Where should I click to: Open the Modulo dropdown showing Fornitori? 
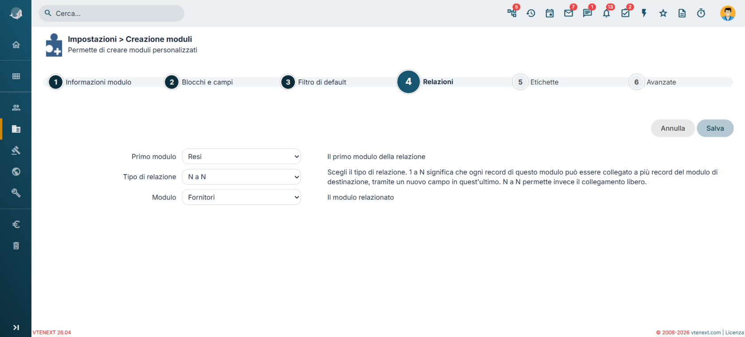241,197
